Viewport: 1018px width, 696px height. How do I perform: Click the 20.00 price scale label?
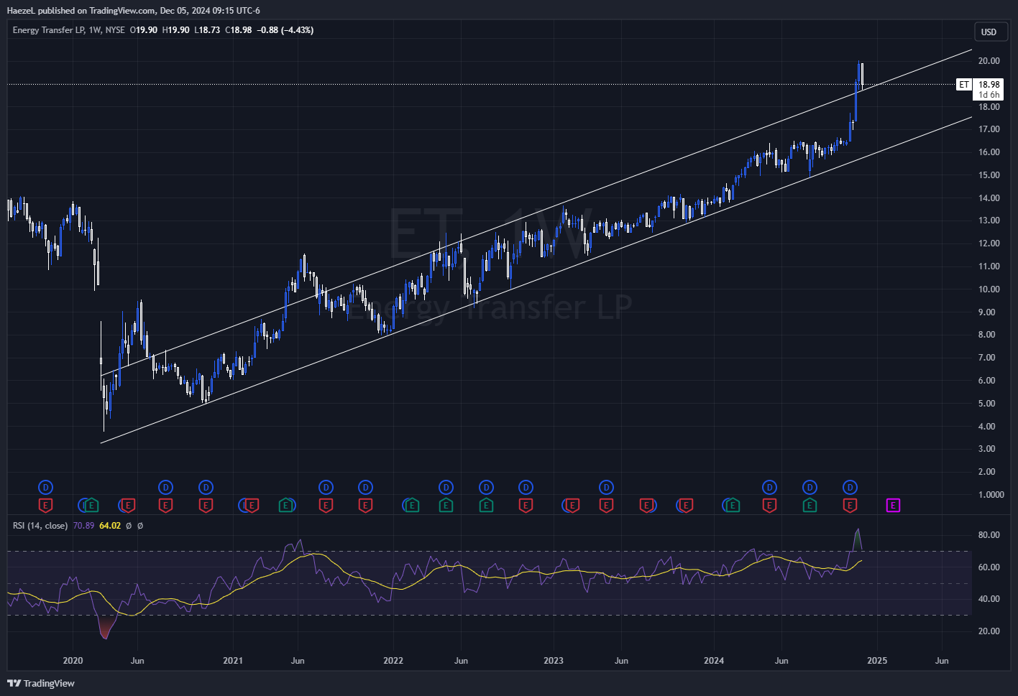tap(989, 61)
